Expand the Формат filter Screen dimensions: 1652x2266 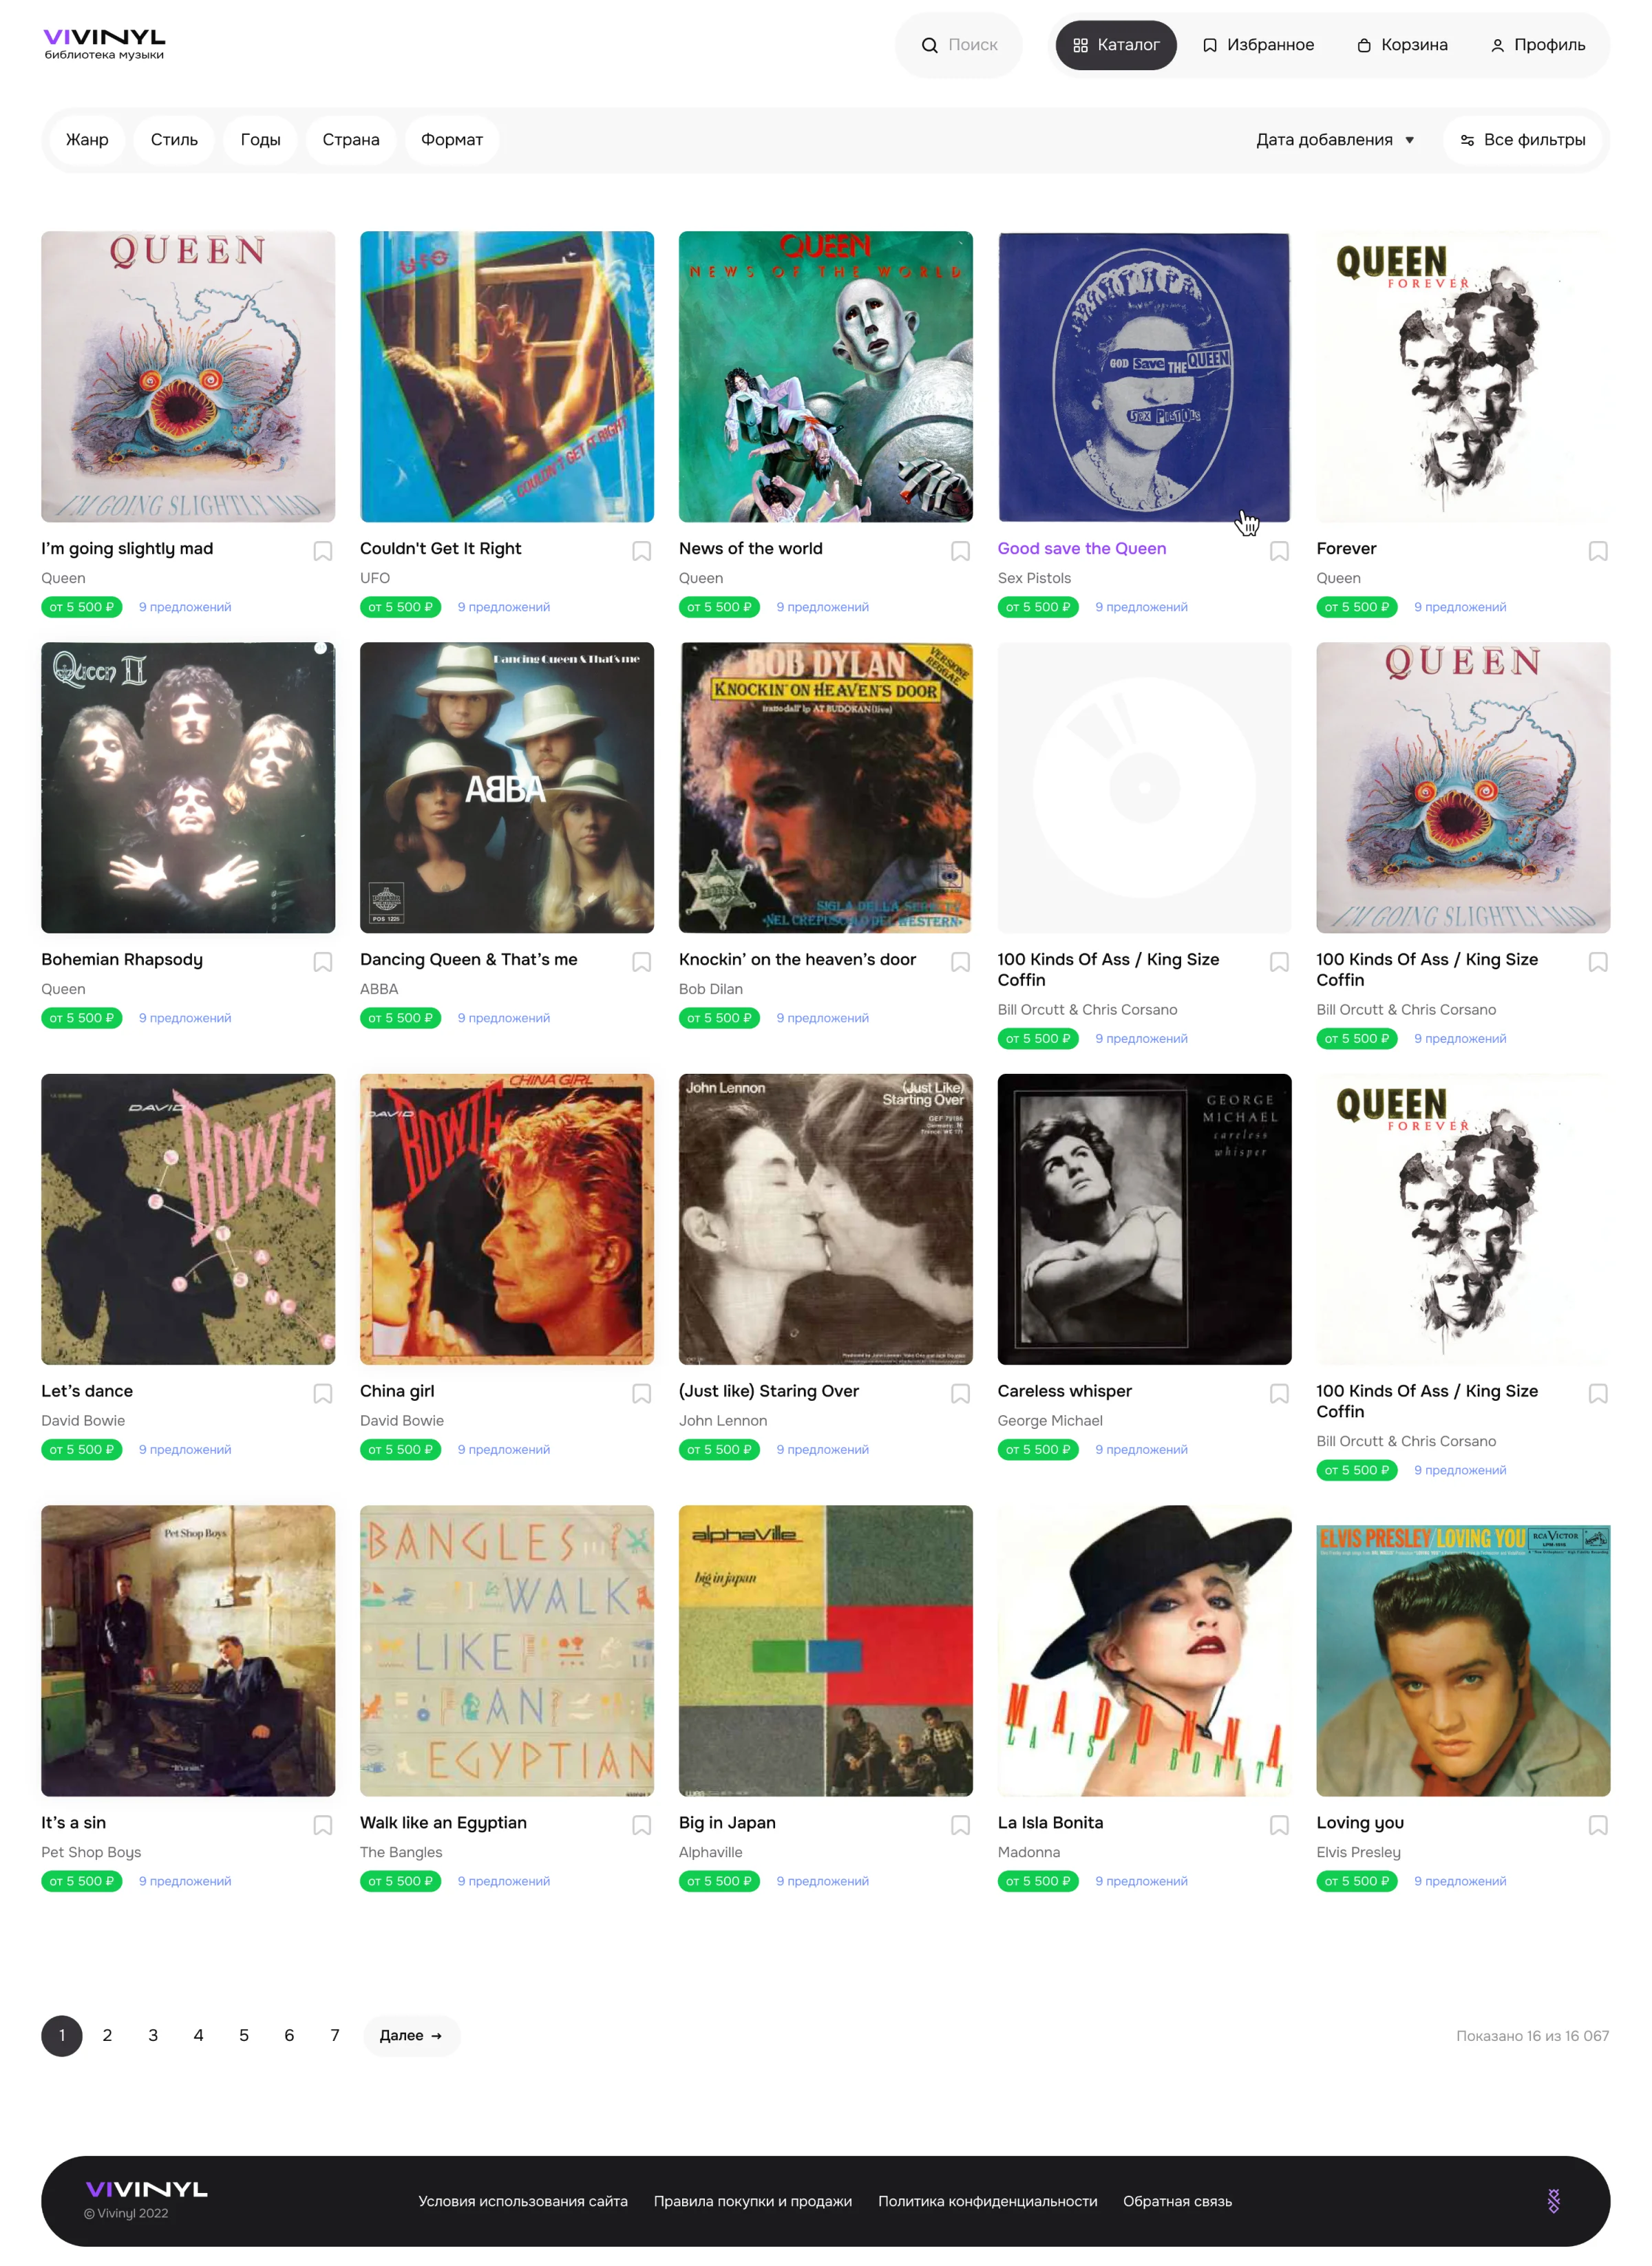(452, 140)
